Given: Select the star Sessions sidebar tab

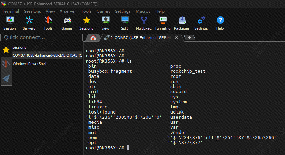Looking at the screenshot, I should click(x=6, y=50).
